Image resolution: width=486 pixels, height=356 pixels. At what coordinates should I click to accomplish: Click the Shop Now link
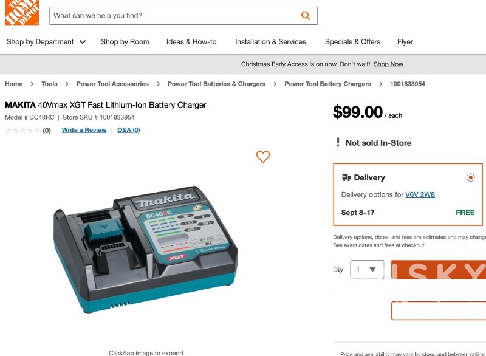pos(388,64)
